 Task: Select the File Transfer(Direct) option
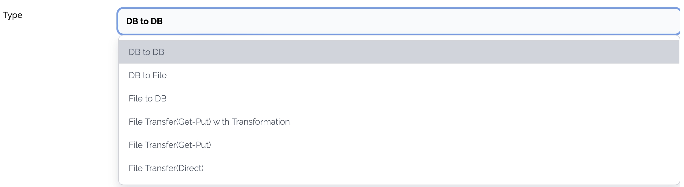click(166, 168)
